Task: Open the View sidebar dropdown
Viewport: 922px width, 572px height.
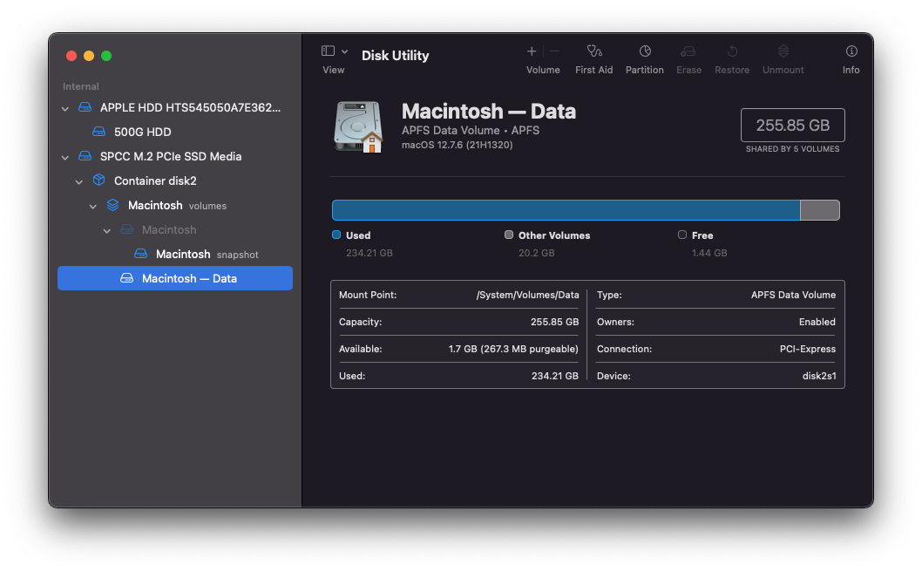Action: [x=334, y=51]
